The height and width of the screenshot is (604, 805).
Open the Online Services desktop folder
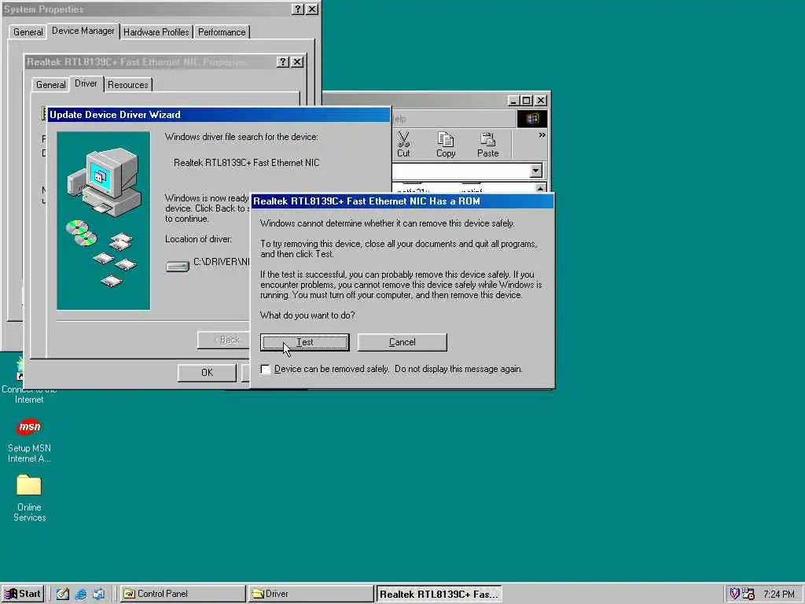29,498
